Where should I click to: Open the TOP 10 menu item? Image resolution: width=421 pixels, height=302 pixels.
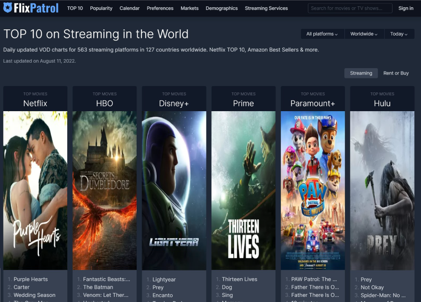point(75,9)
